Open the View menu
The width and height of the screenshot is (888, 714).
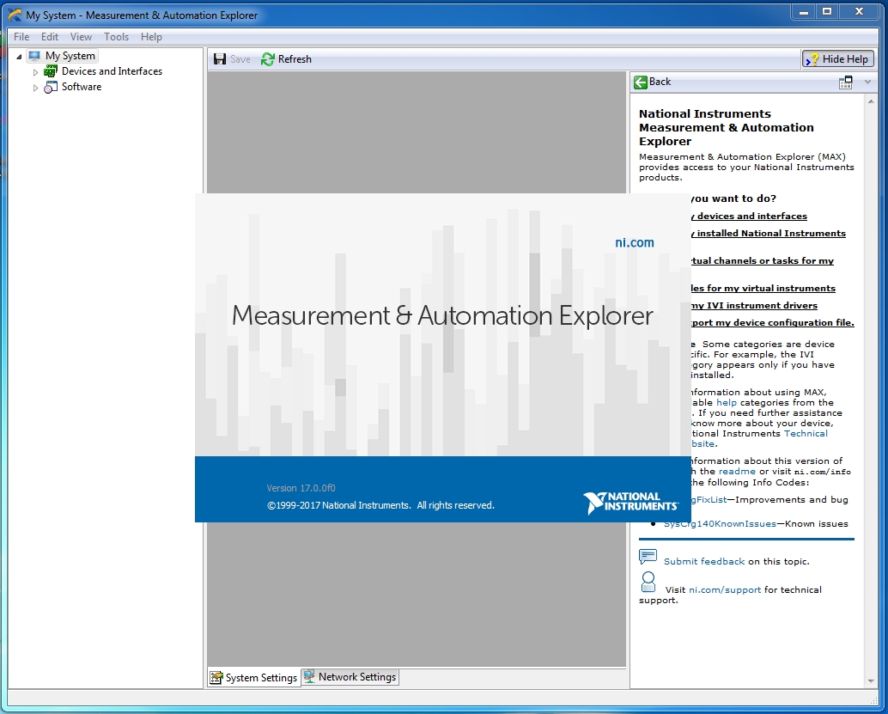pos(81,37)
